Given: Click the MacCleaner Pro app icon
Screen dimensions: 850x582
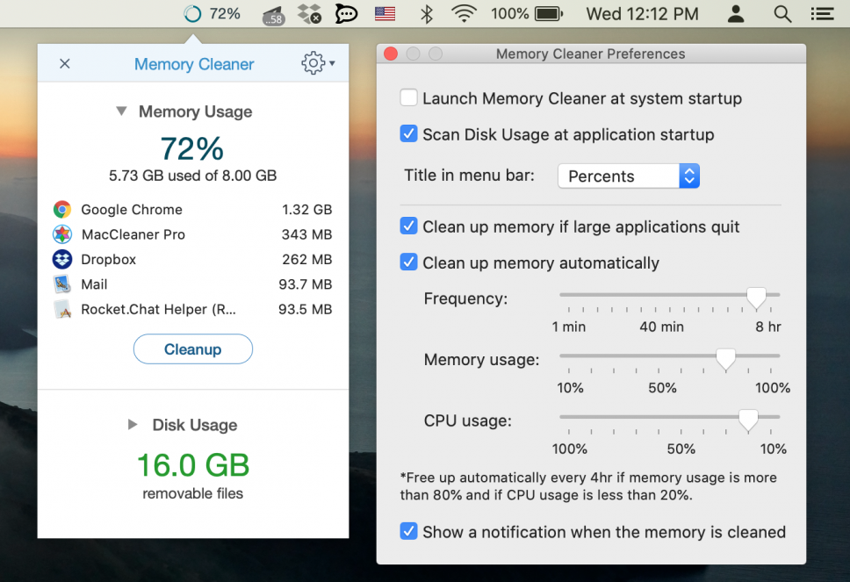Looking at the screenshot, I should pyautogui.click(x=62, y=234).
